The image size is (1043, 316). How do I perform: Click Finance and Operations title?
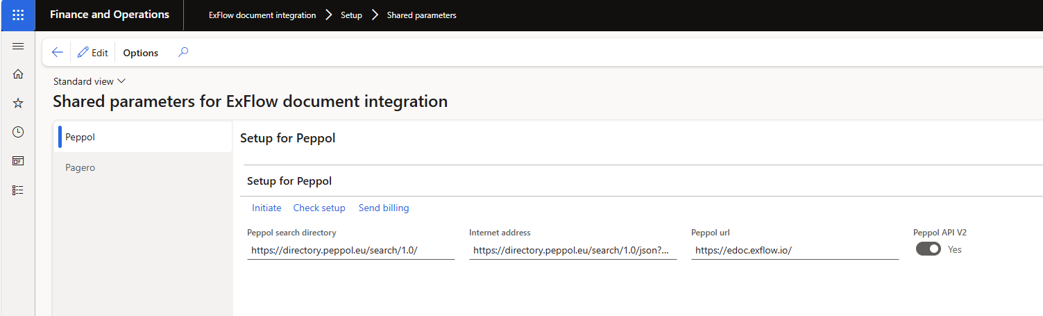(x=110, y=15)
